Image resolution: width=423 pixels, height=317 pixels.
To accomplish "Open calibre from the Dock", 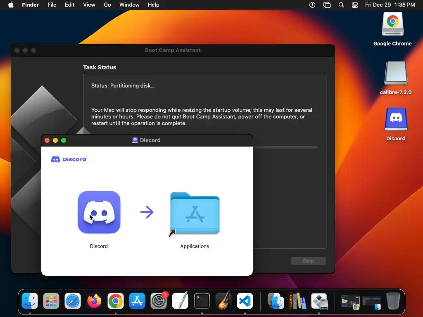I will coord(297,301).
